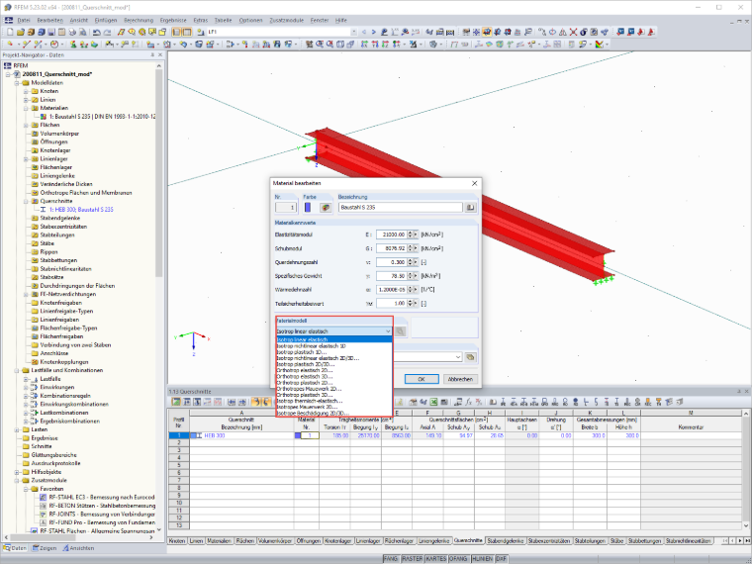The image size is (752, 564).
Task: Pin the Projekt-Navigator panel
Action: [152, 55]
